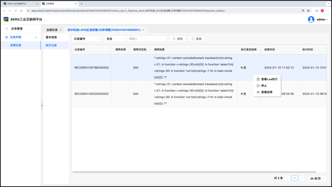This screenshot has height=187, width=332.
Task: Open browser side panel icon
Action: click(x=316, y=11)
